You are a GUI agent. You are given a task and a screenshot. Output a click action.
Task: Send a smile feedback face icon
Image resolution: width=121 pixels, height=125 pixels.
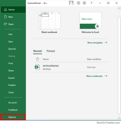tap(78, 3)
